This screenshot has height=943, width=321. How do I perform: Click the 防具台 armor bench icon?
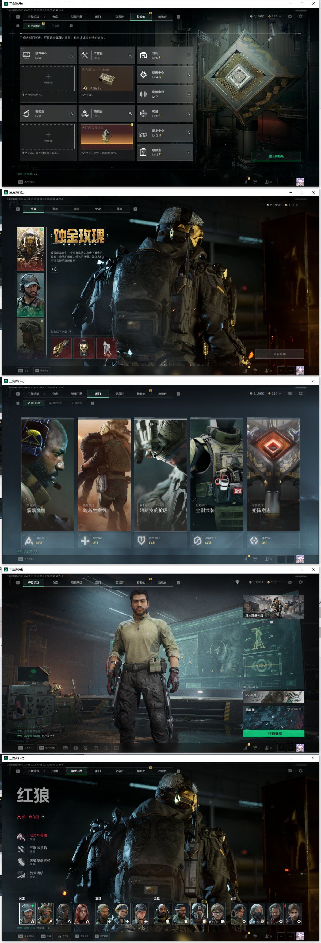[x=85, y=113]
